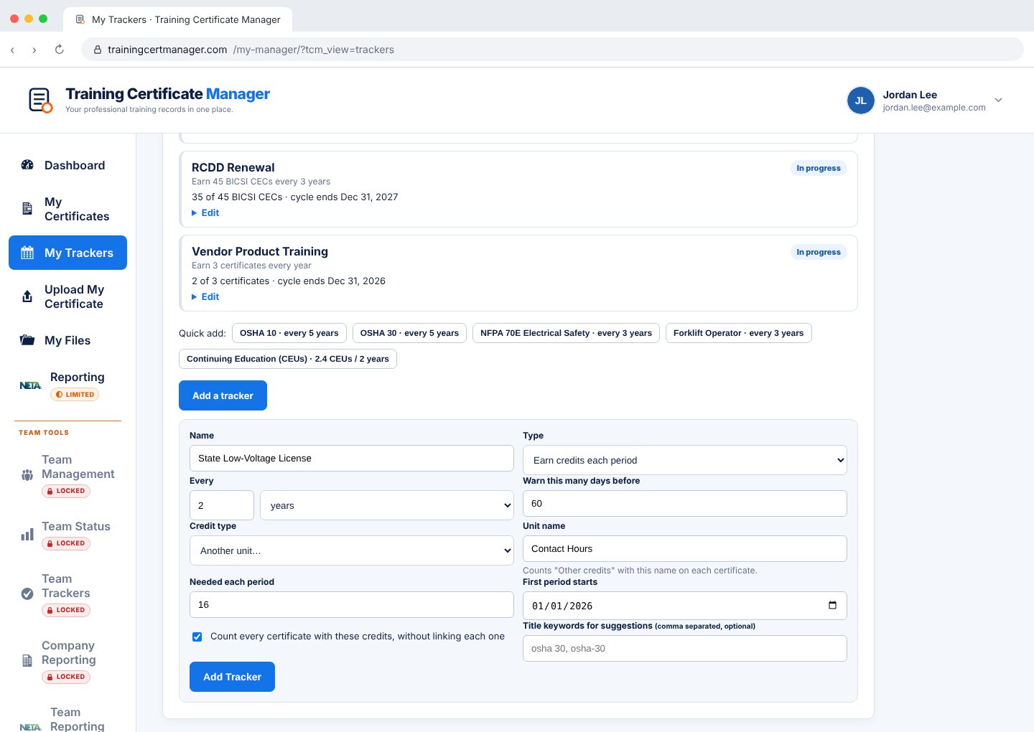The image size is (1034, 732).
Task: Quick add OSHA 30 every 5 years
Action: [409, 333]
